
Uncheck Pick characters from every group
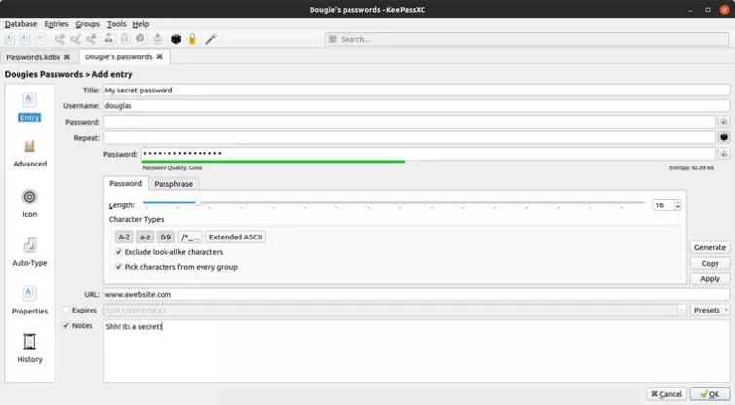pos(119,266)
